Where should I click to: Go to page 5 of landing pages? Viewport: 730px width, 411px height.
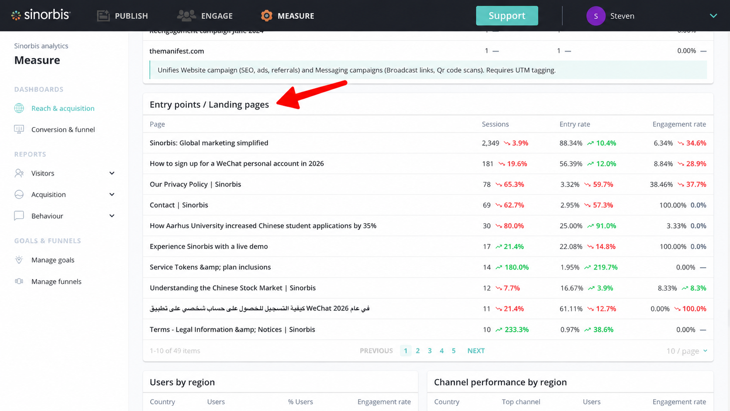coord(454,351)
